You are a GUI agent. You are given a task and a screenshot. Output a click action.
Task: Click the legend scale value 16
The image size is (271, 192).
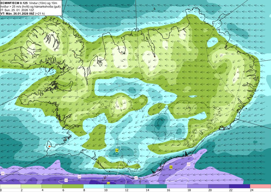(x=168, y=190)
